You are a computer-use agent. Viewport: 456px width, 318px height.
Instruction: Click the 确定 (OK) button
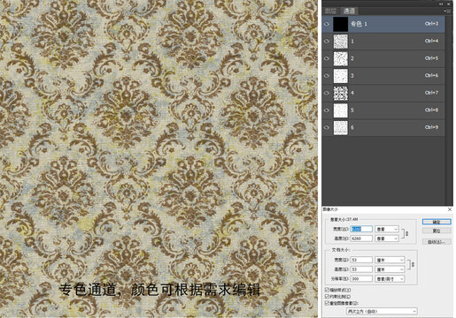(x=437, y=222)
